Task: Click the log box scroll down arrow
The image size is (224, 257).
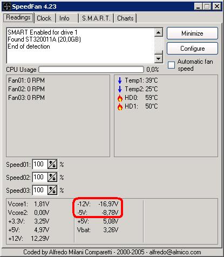Action: tap(159, 58)
